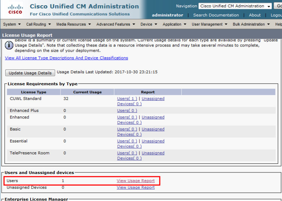This screenshot has width=282, height=201.
Task: Click Update Usage Details button
Action: [30, 73]
